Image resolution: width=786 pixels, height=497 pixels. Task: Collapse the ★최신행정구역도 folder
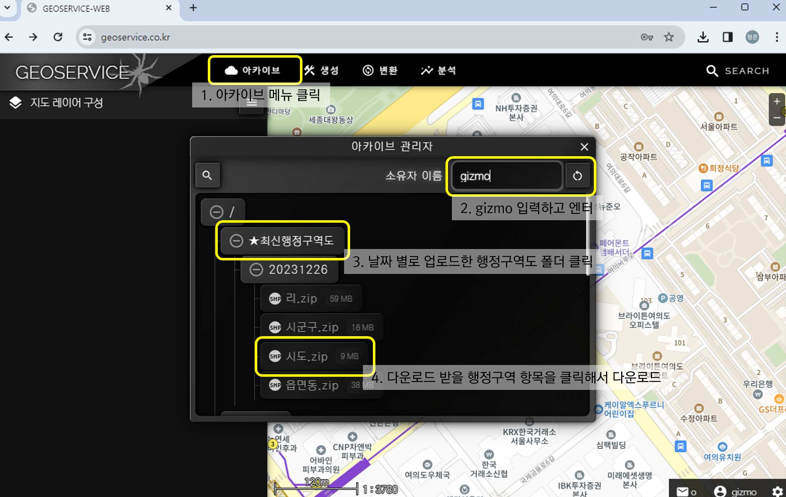point(236,241)
